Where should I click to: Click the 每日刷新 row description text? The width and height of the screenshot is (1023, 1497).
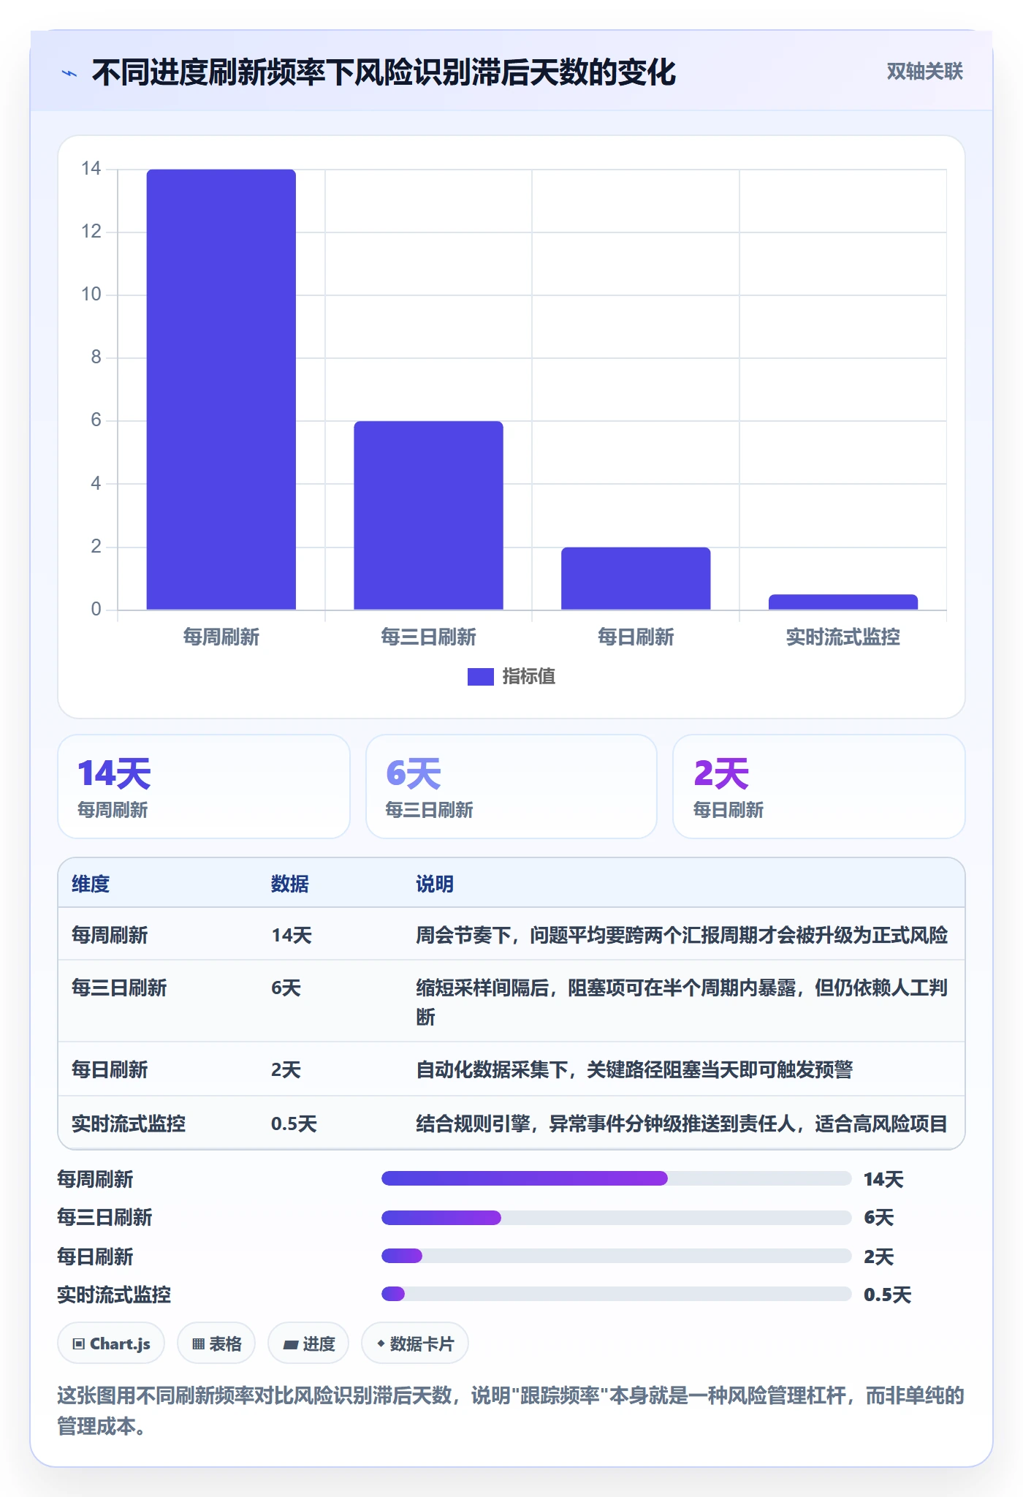634,1070
